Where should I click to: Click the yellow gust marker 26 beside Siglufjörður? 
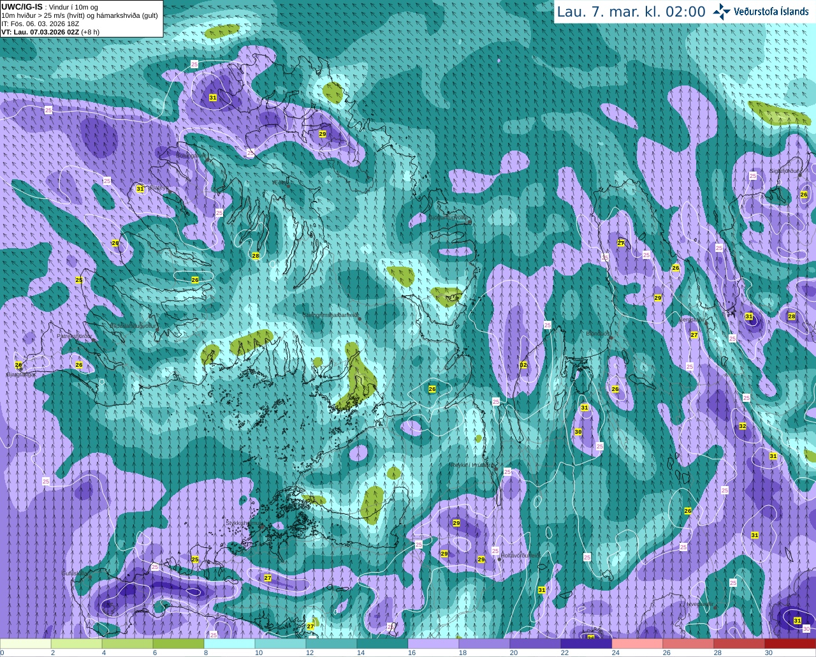[804, 195]
